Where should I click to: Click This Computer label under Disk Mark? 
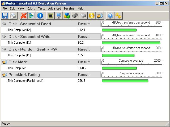pos(16,68)
